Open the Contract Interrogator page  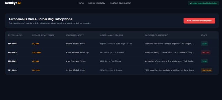[120, 3]
